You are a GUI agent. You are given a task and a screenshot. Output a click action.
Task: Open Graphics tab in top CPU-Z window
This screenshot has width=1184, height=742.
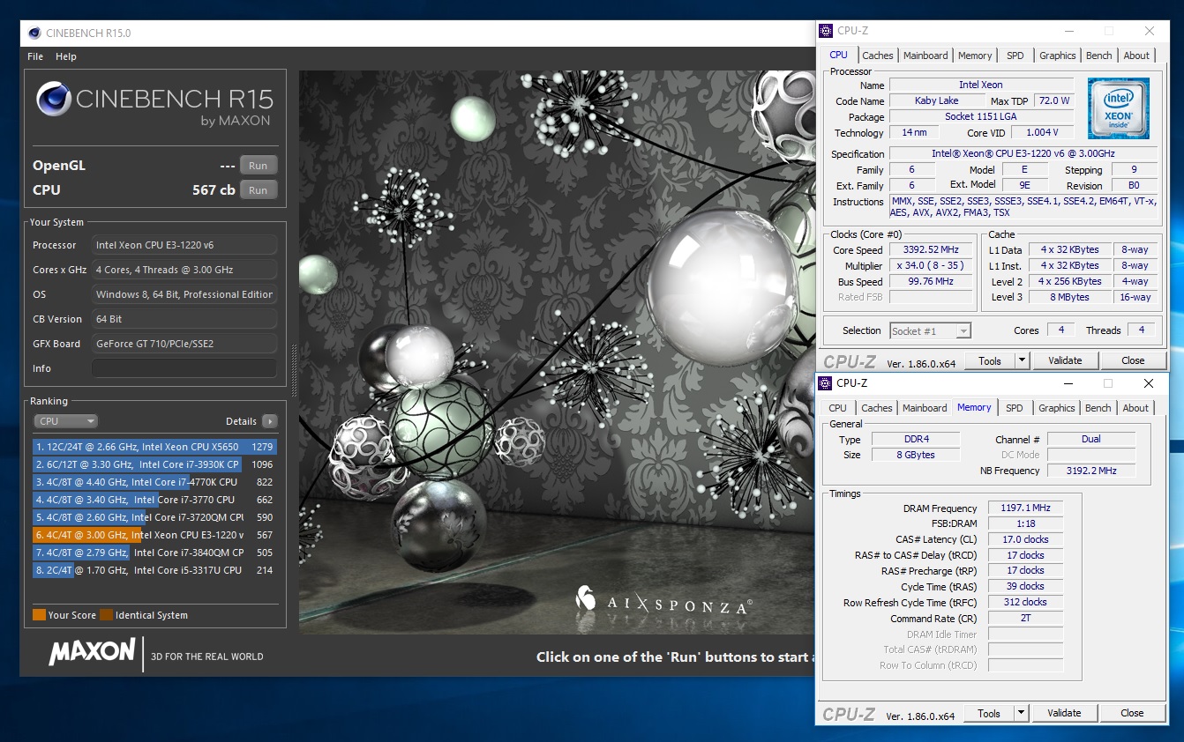(x=1057, y=56)
